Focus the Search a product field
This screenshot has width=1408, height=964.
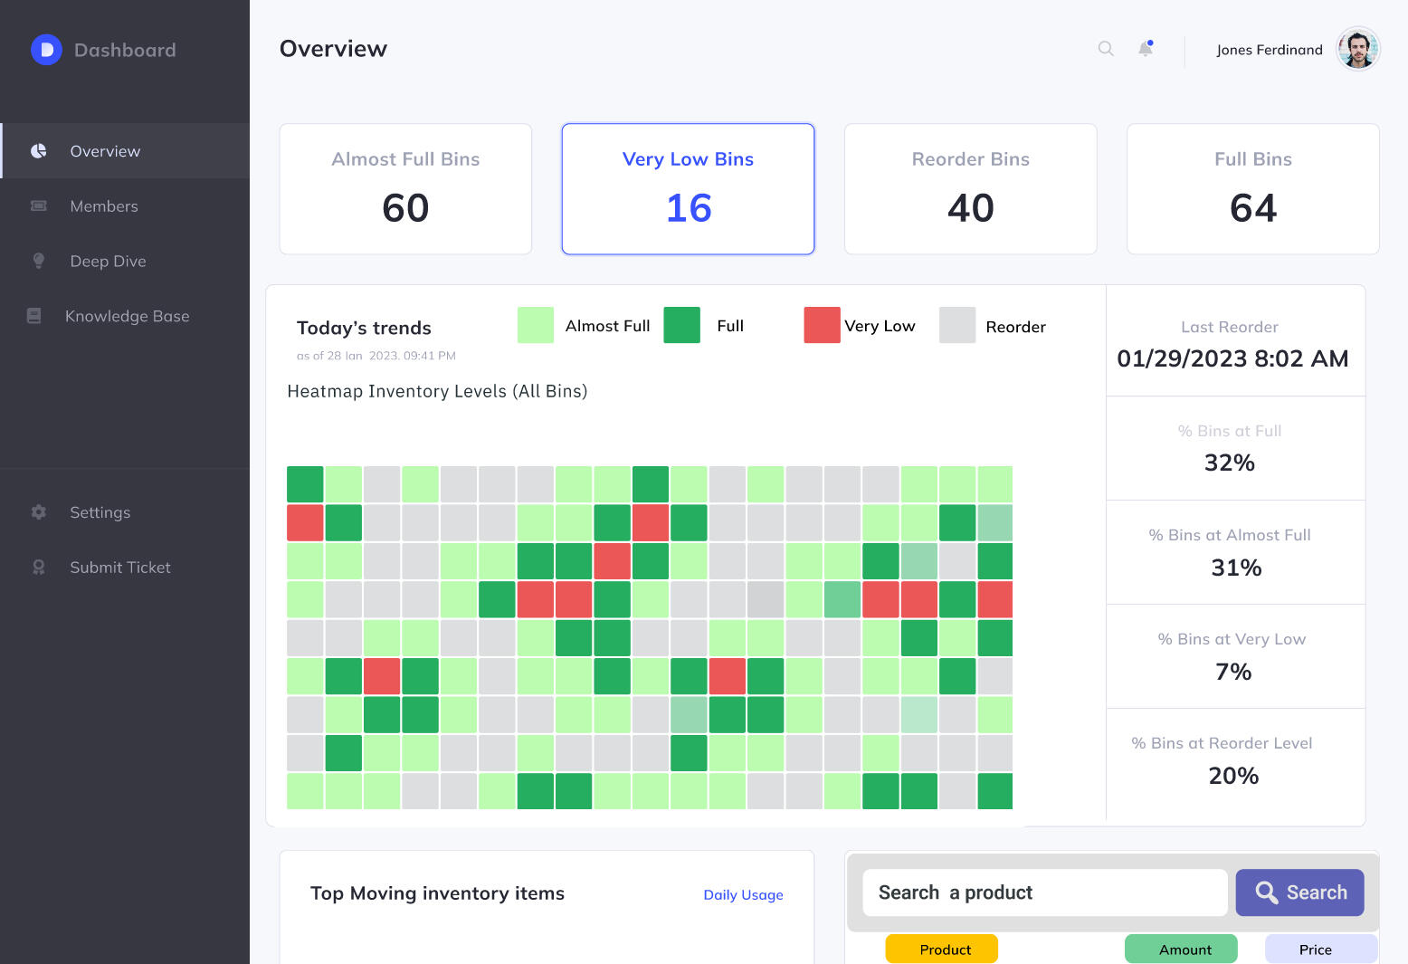pos(1044,892)
